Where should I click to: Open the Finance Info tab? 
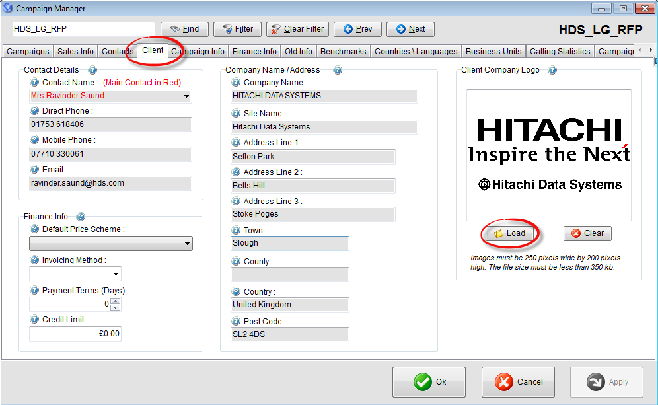(x=254, y=51)
